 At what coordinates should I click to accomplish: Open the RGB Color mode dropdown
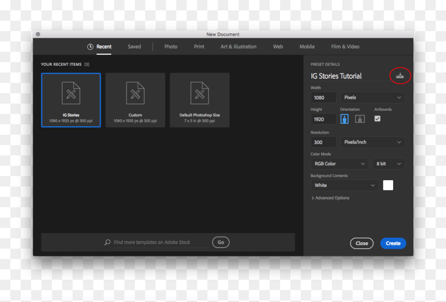339,164
